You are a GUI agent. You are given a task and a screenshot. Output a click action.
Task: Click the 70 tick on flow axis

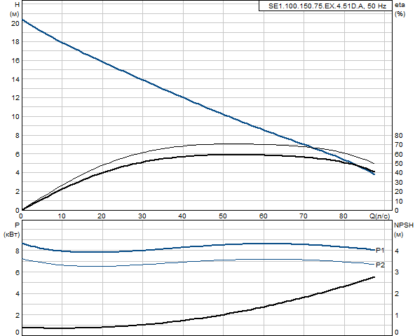click(x=304, y=216)
